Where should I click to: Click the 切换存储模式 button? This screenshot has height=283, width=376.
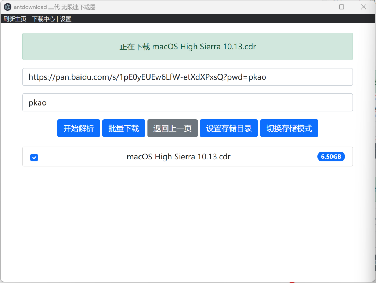point(289,128)
